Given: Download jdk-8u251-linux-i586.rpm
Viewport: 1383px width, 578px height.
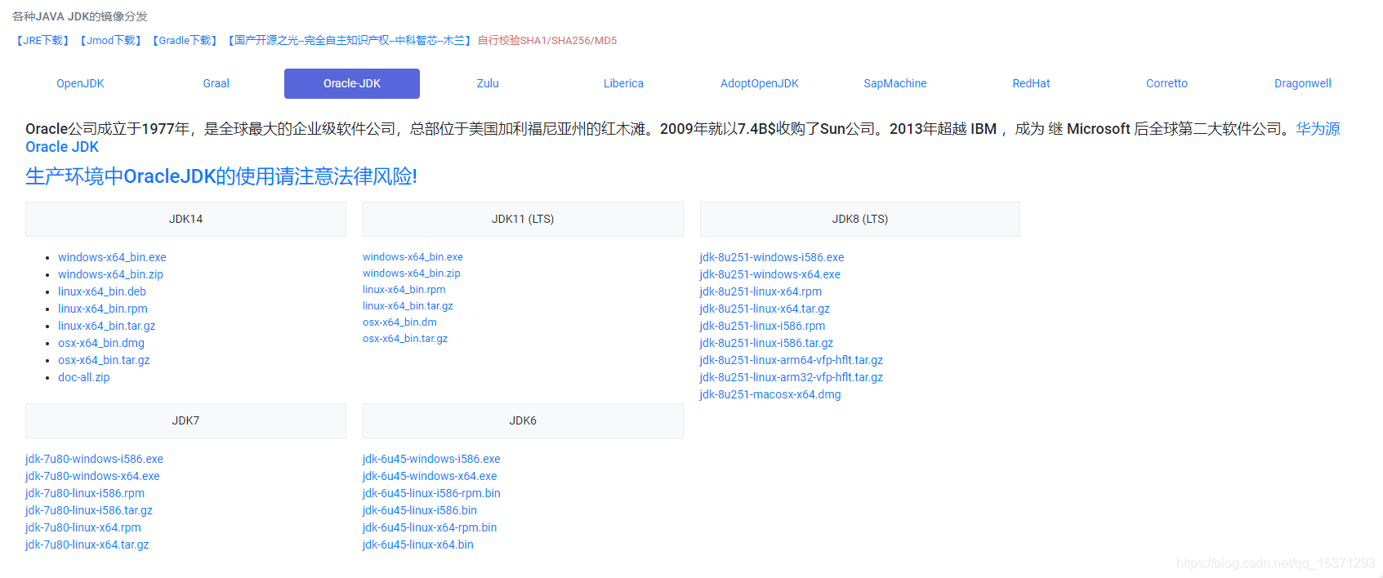Looking at the screenshot, I should pos(762,326).
